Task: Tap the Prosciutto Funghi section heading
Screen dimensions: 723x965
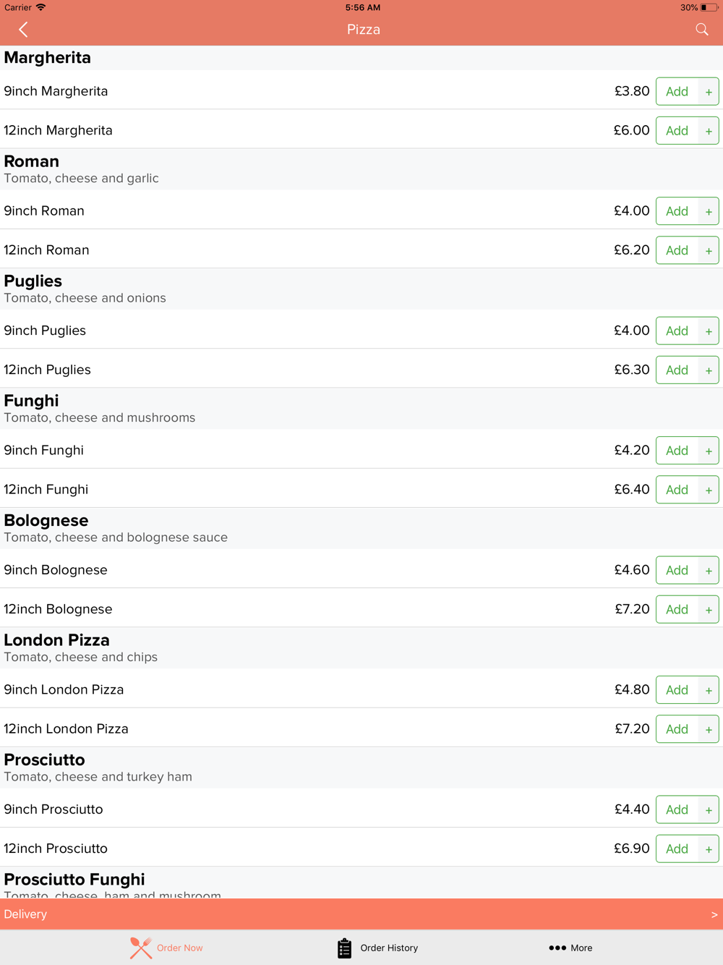Action: (74, 880)
